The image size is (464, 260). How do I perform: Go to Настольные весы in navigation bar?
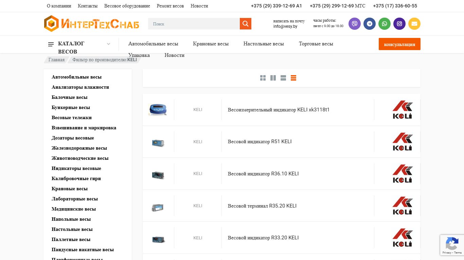click(264, 44)
